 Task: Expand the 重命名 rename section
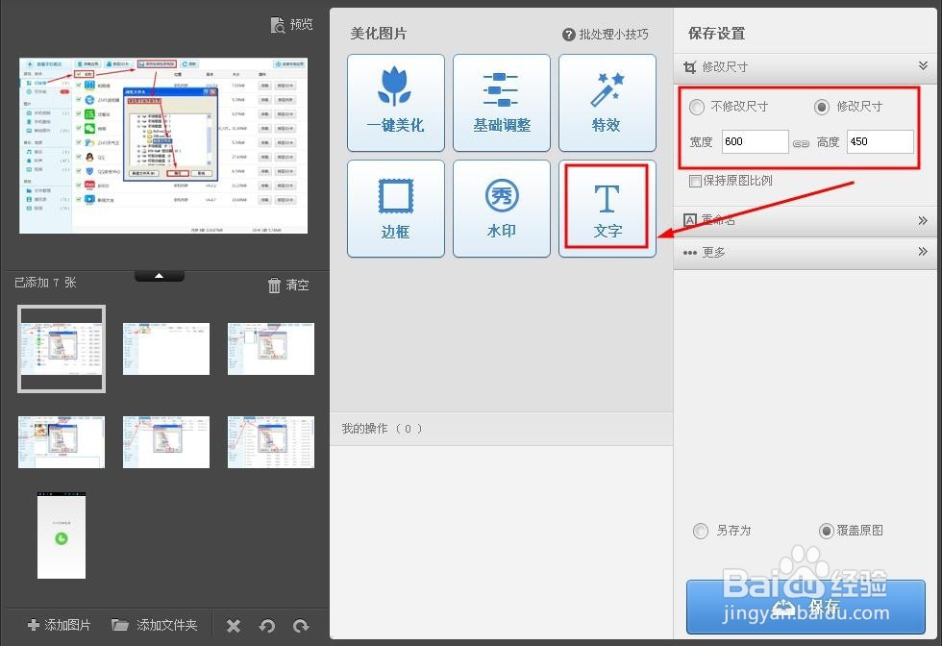click(x=923, y=219)
